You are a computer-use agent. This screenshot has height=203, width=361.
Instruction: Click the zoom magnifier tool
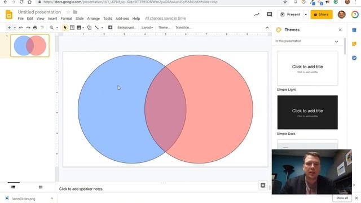pyautogui.click(x=51, y=28)
